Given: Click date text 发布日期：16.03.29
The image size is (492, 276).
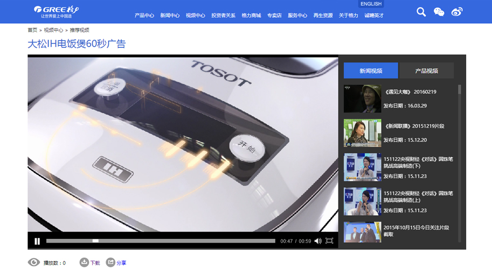Looking at the screenshot, I should [405, 105].
